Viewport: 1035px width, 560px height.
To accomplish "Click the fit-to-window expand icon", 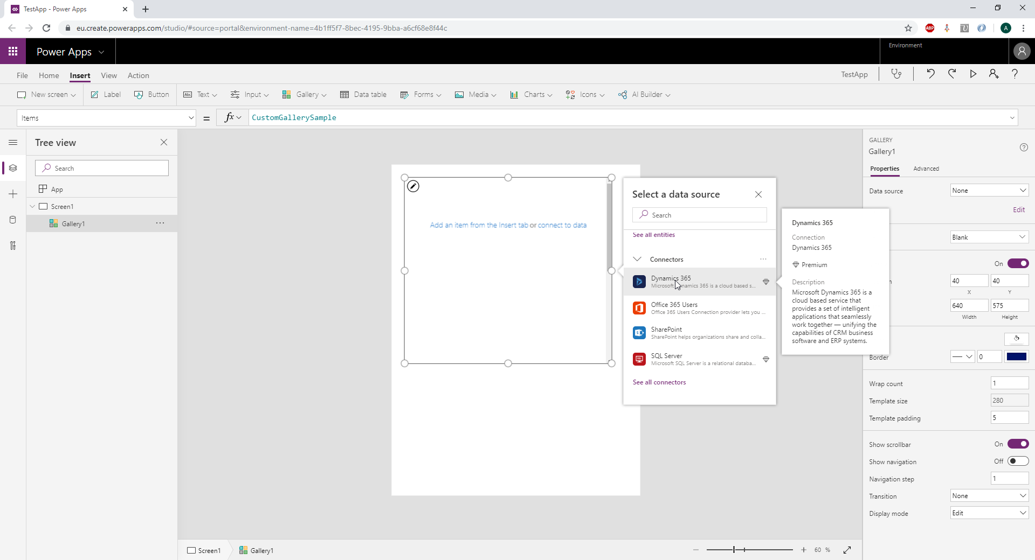I will (x=847, y=550).
